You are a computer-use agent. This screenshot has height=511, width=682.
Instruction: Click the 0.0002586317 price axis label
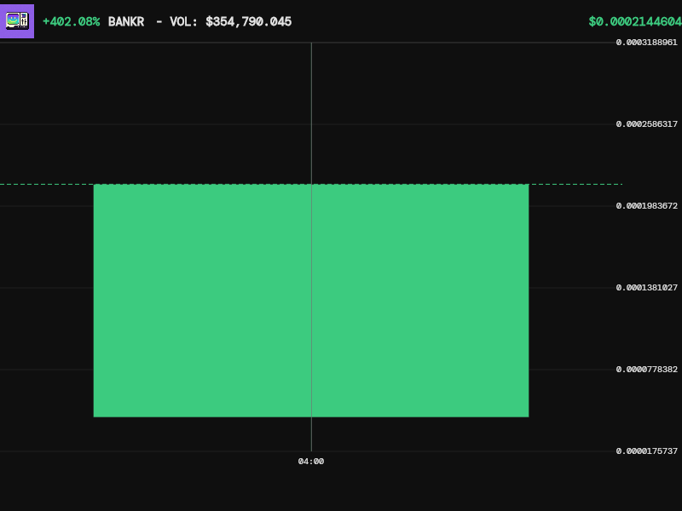(x=647, y=124)
